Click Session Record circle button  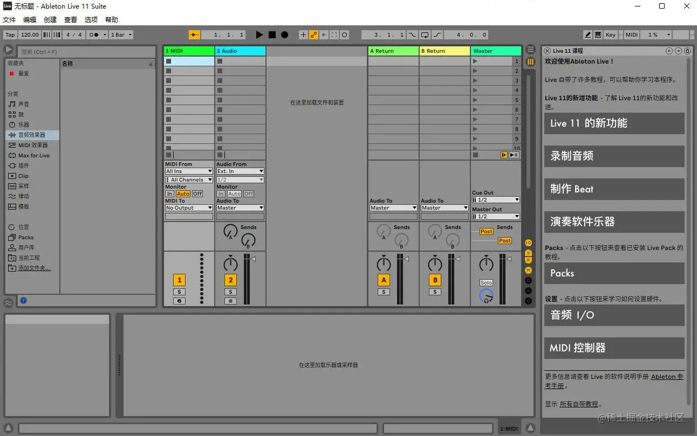click(x=345, y=34)
